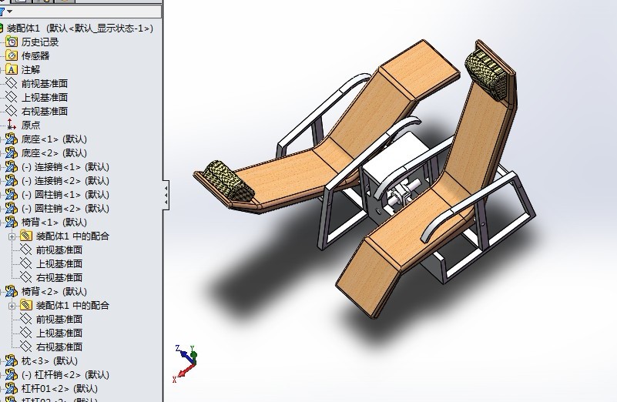The image size is (617, 402).
Task: Click mates folder icon under 椅背<2>
Action: 26,305
